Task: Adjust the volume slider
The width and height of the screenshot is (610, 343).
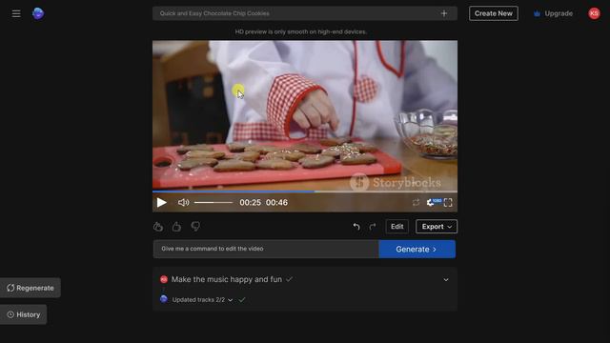Action: pos(213,202)
